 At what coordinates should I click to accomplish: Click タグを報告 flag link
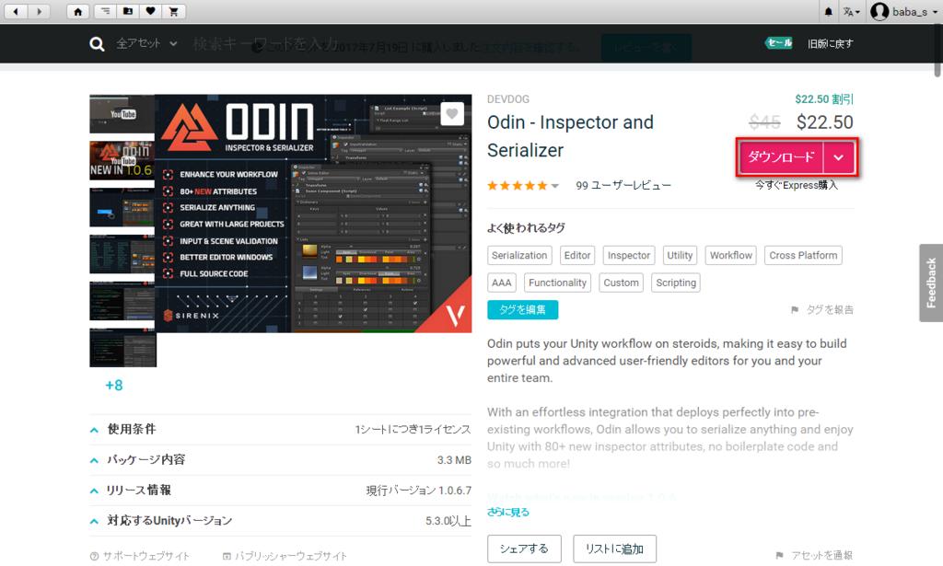tap(822, 309)
